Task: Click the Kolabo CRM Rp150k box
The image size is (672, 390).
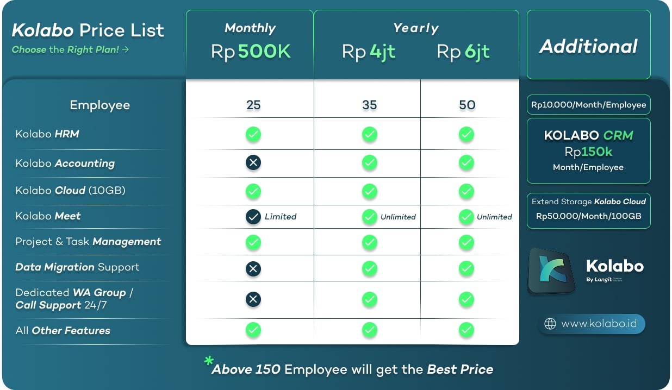Action: [589, 150]
